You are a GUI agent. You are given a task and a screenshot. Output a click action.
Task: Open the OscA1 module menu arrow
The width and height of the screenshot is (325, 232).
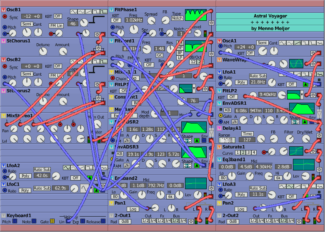[219, 41]
